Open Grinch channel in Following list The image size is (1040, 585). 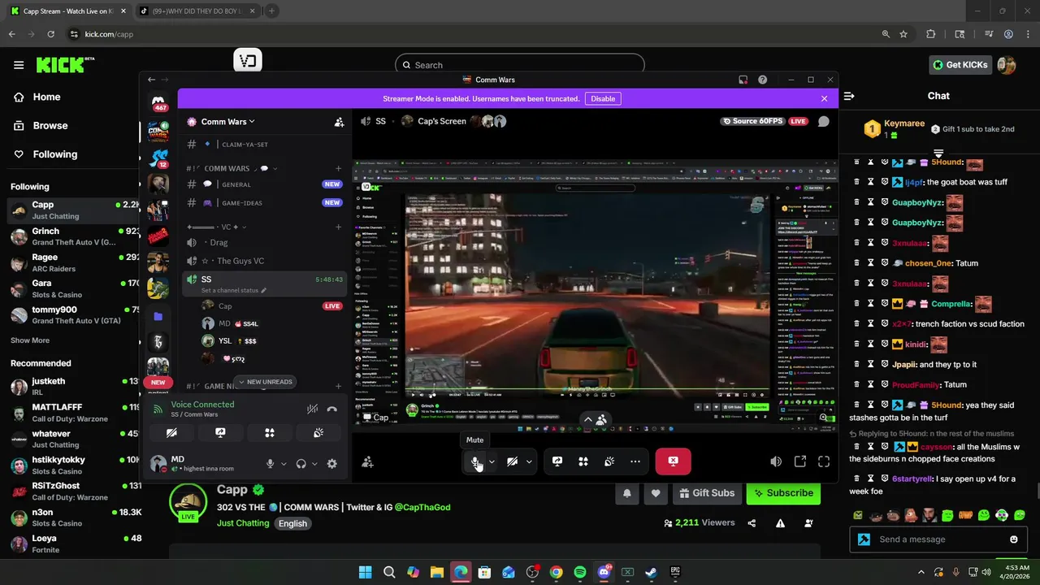tap(73, 236)
